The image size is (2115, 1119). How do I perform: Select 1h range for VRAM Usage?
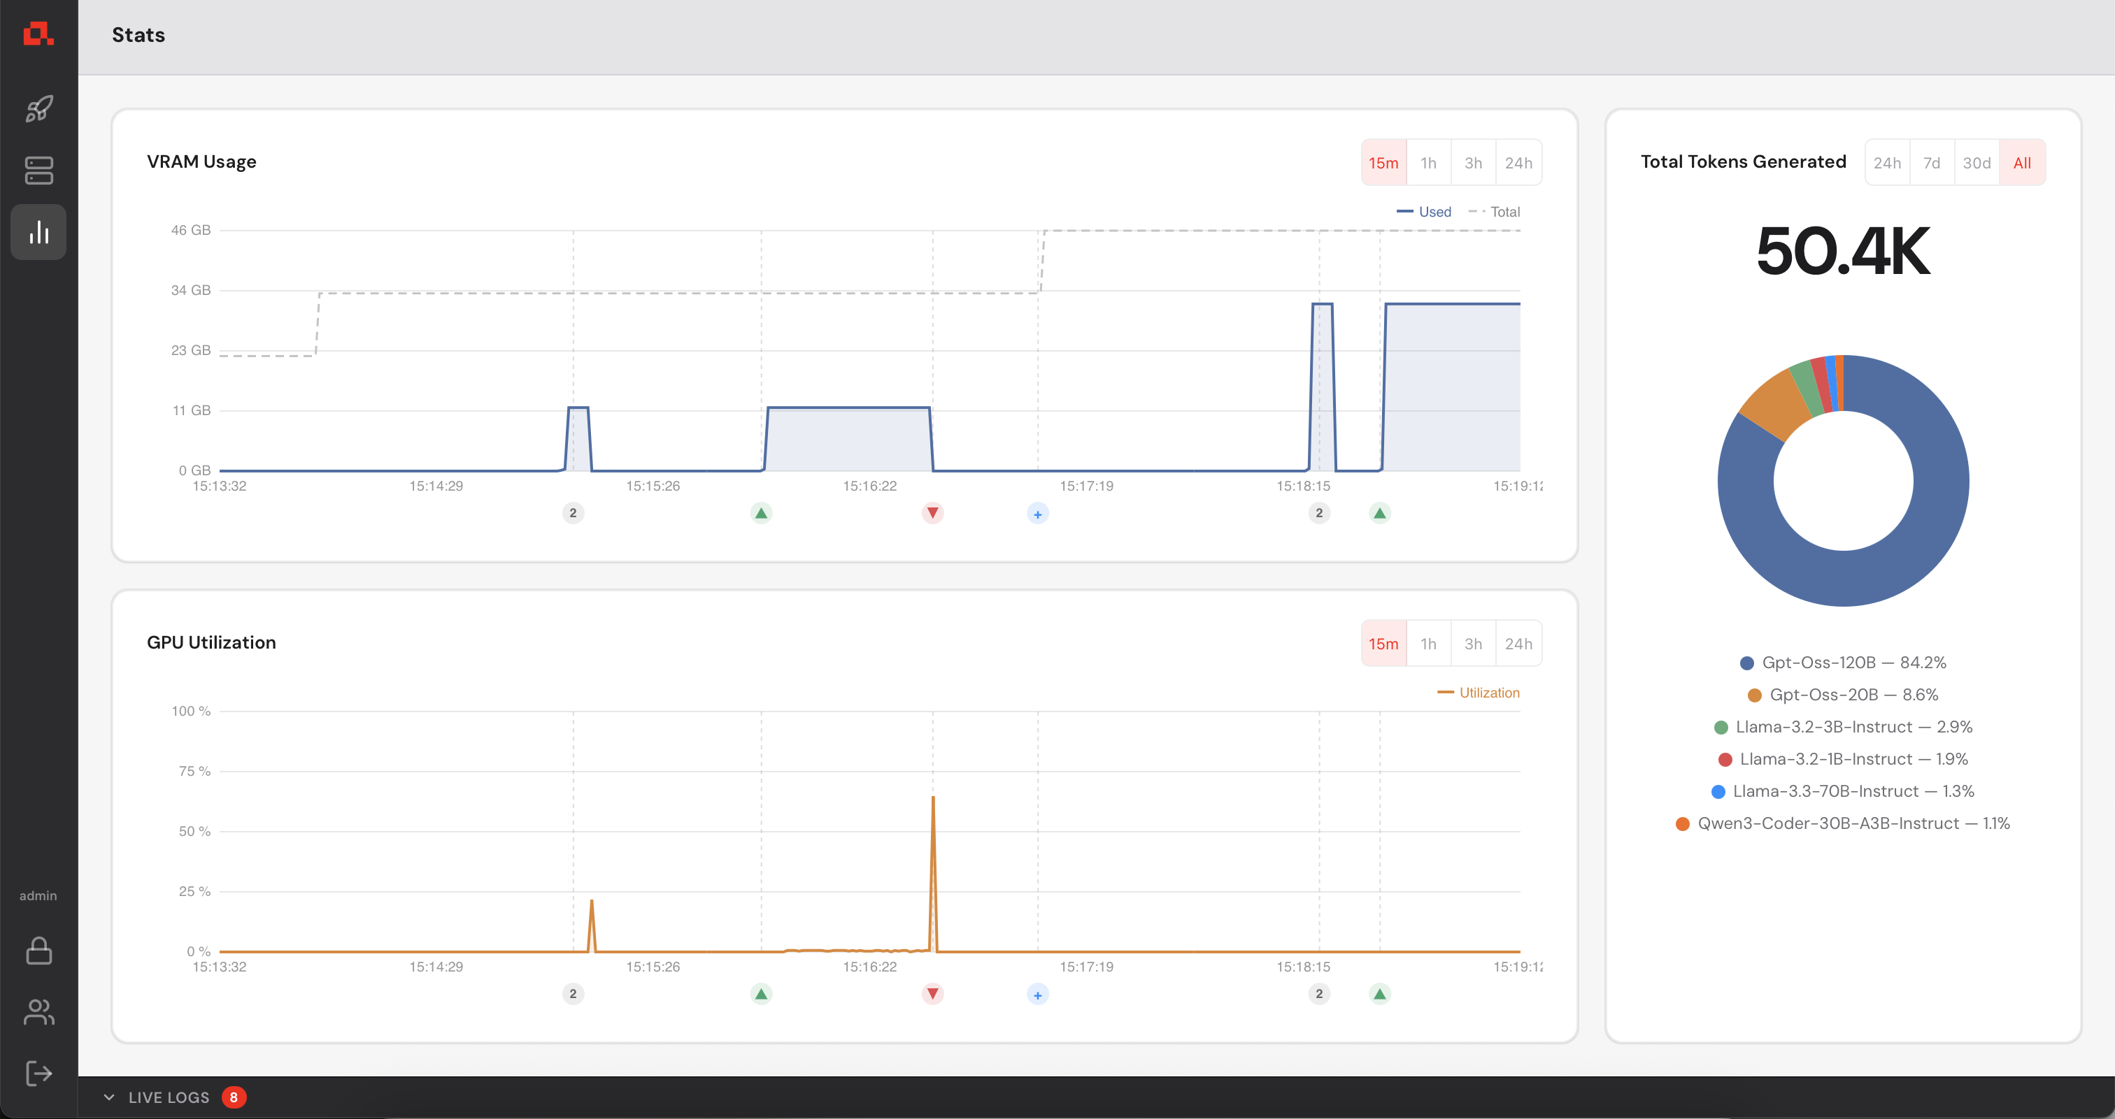(1427, 162)
